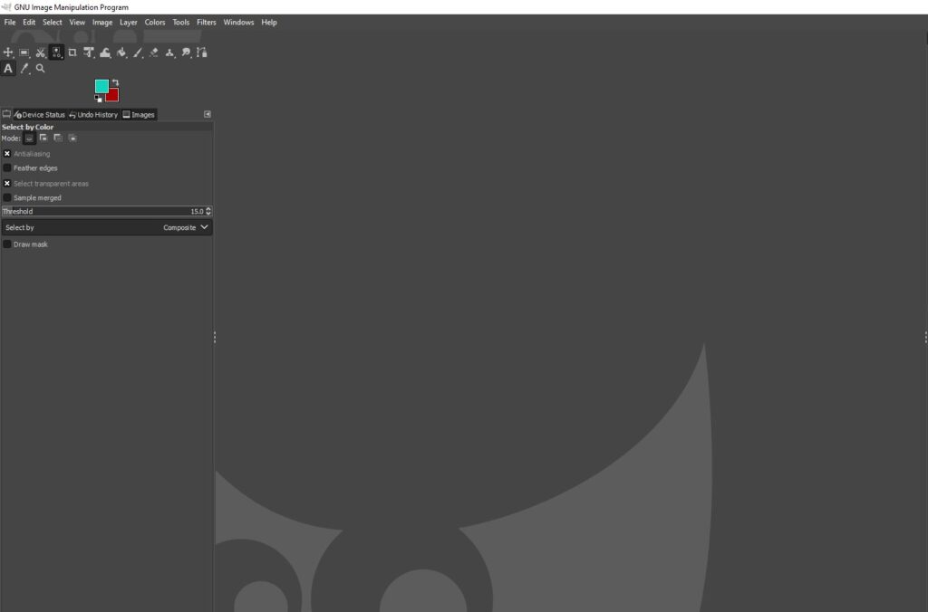Open the Filters menu
Viewport: 928px width, 612px height.
(x=206, y=22)
